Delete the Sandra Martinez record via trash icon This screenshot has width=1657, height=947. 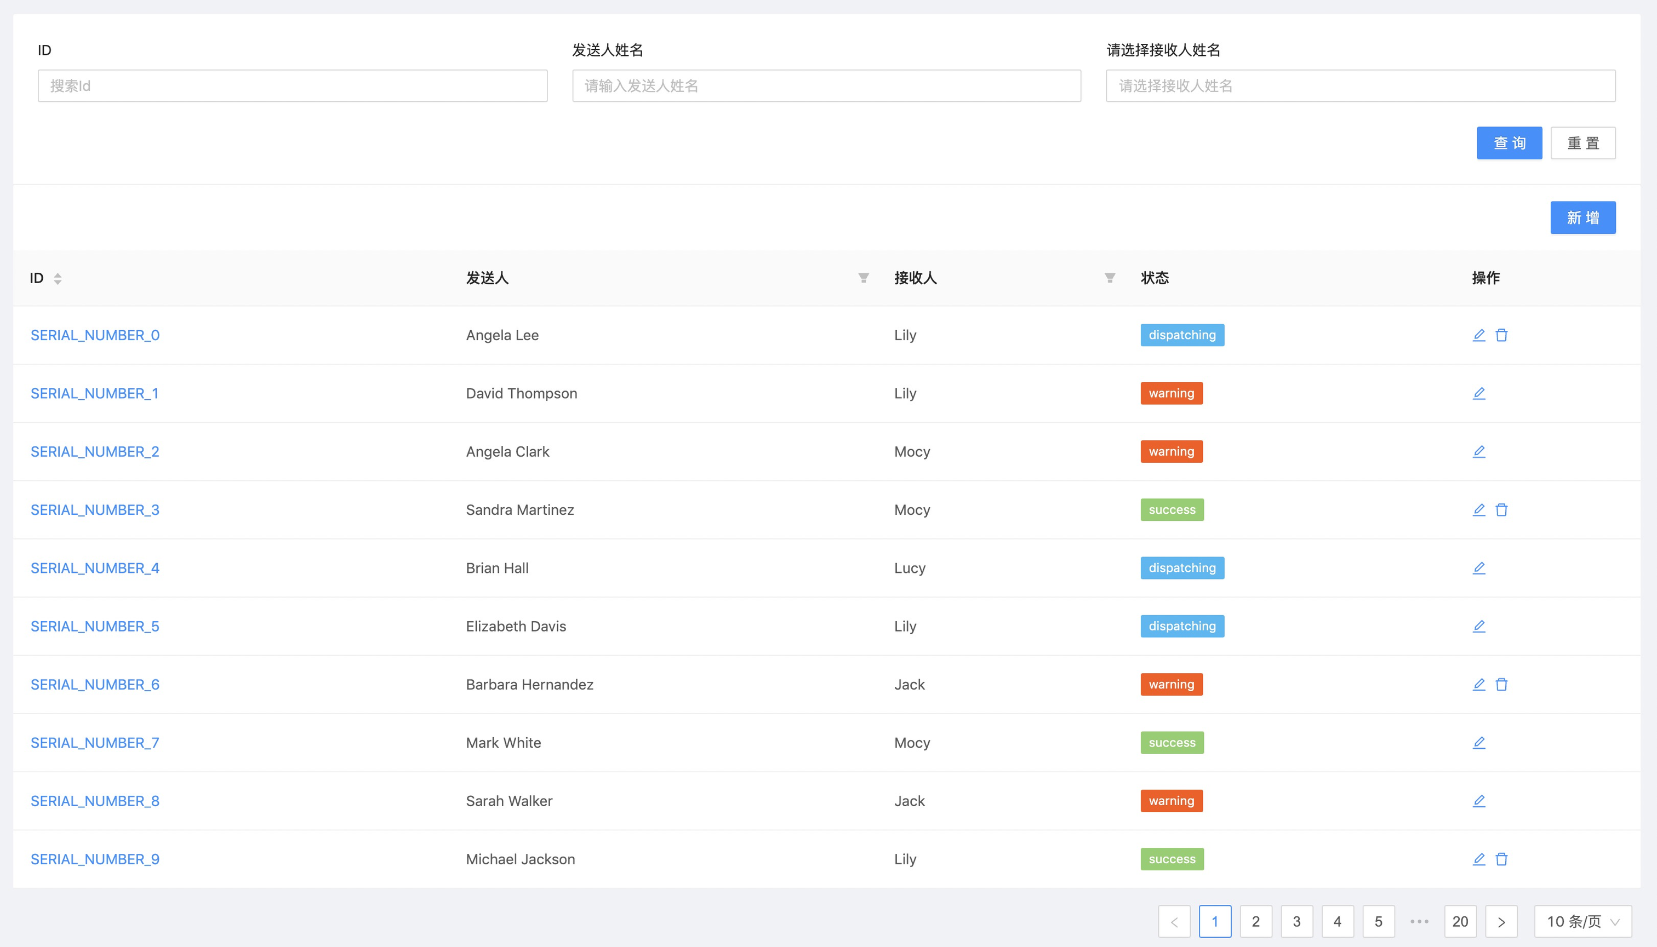1501,510
